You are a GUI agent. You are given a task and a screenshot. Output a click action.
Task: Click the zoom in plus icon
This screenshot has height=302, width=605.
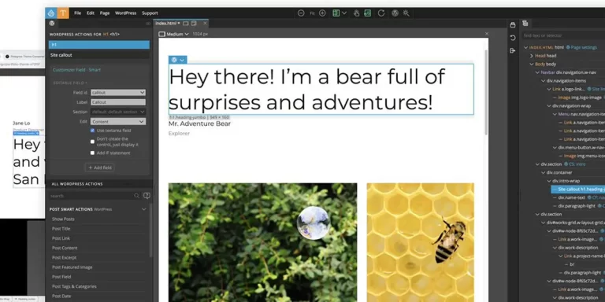(x=322, y=13)
